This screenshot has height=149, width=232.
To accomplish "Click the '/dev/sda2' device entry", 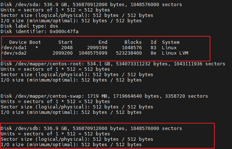I will point(14,53).
